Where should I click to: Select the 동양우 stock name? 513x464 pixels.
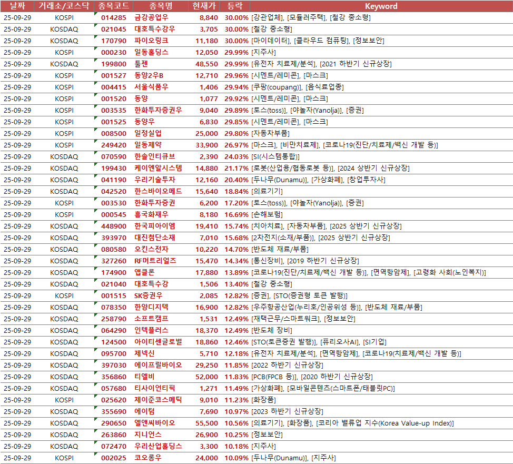(x=144, y=122)
